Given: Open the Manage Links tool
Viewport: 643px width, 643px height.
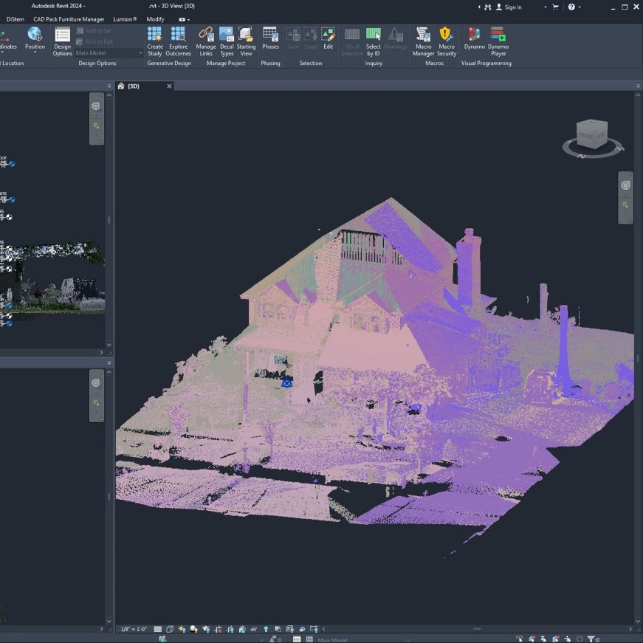Looking at the screenshot, I should pos(206,41).
